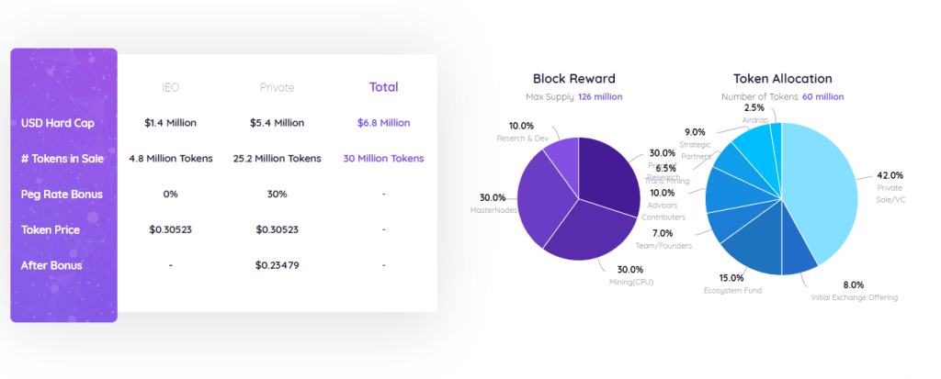This screenshot has width=941, height=379.
Task: Click the 60 million tokens count
Action: 822,96
